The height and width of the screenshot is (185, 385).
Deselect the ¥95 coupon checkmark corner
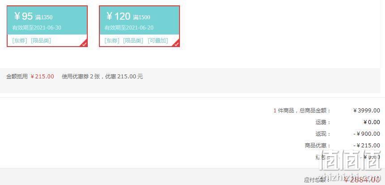(x=85, y=43)
